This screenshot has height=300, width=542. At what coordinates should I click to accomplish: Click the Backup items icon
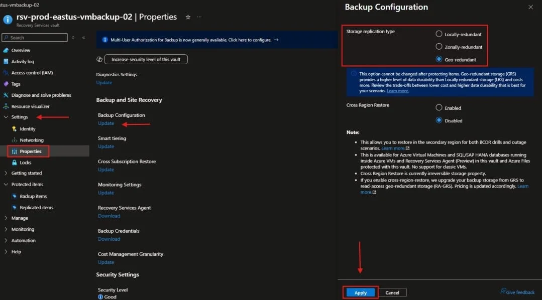14,197
